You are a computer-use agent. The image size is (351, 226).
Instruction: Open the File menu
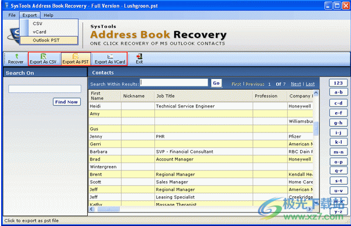point(12,15)
